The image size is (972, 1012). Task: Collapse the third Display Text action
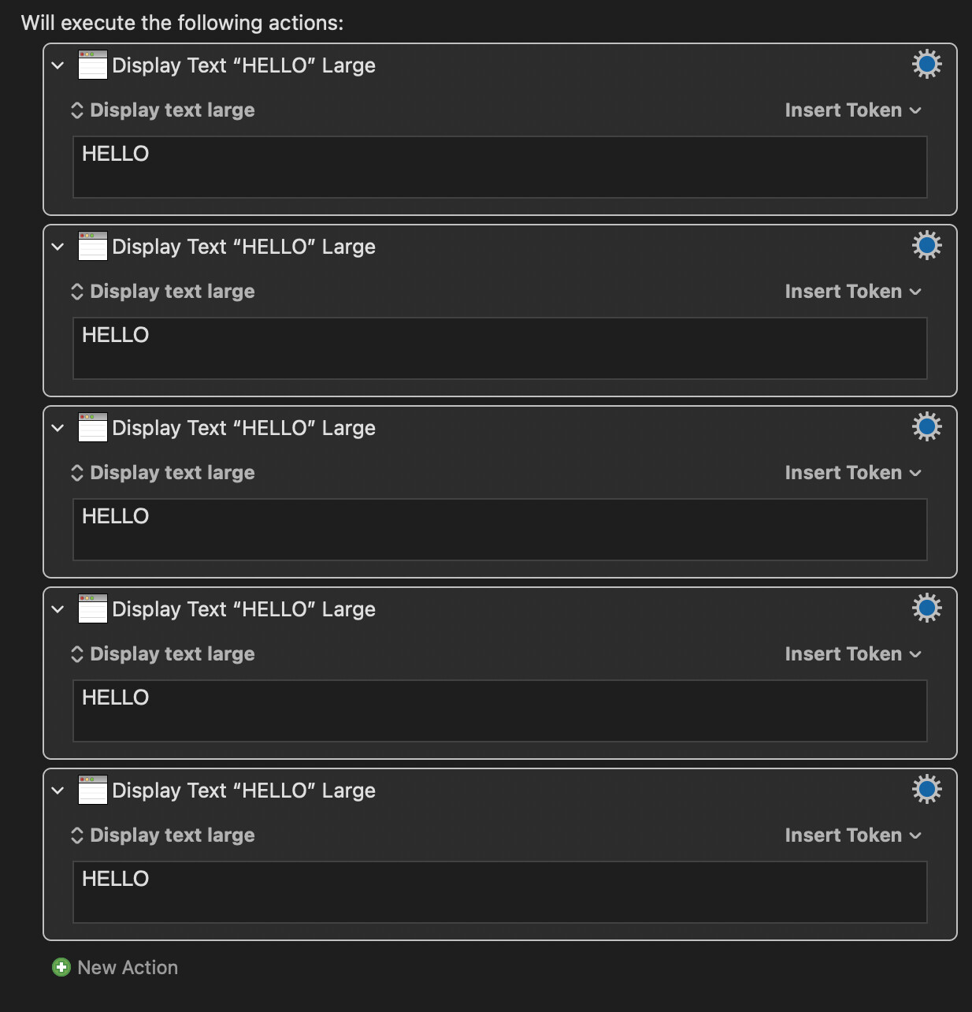[x=58, y=428]
